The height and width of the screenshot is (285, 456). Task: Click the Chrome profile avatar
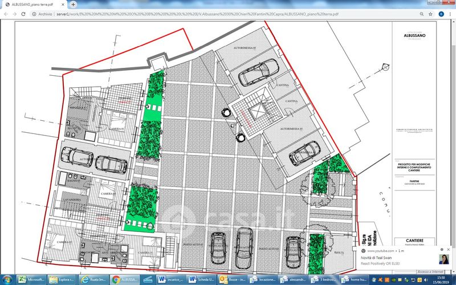click(x=439, y=13)
